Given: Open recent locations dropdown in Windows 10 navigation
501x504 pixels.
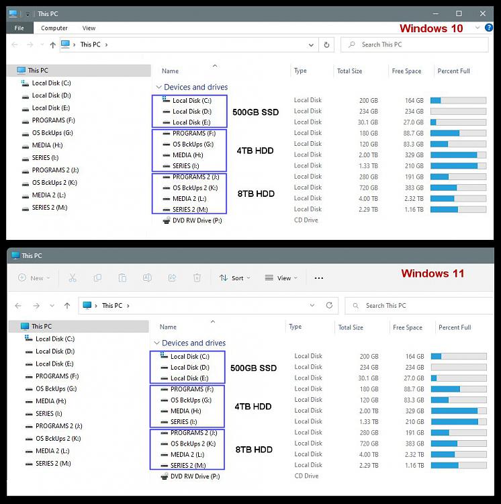Looking at the screenshot, I should pyautogui.click(x=42, y=44).
